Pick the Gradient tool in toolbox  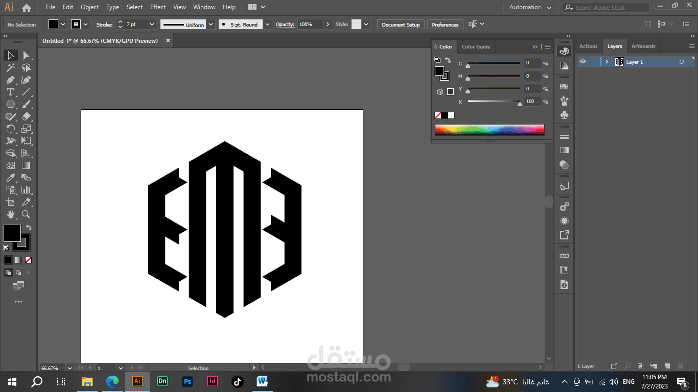tap(27, 165)
